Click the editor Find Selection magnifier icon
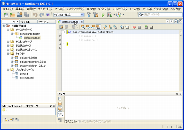 tap(83, 27)
